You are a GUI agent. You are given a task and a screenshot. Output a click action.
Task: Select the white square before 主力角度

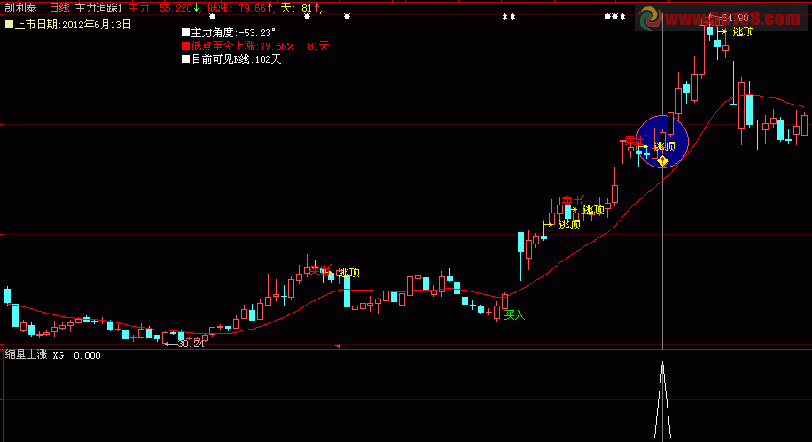[x=185, y=33]
